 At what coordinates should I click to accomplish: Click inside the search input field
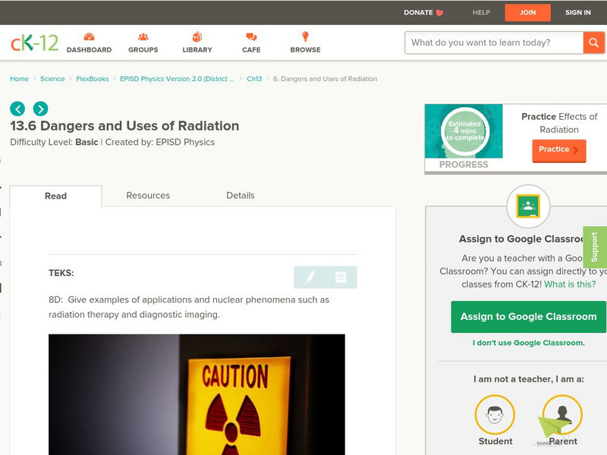pos(489,42)
